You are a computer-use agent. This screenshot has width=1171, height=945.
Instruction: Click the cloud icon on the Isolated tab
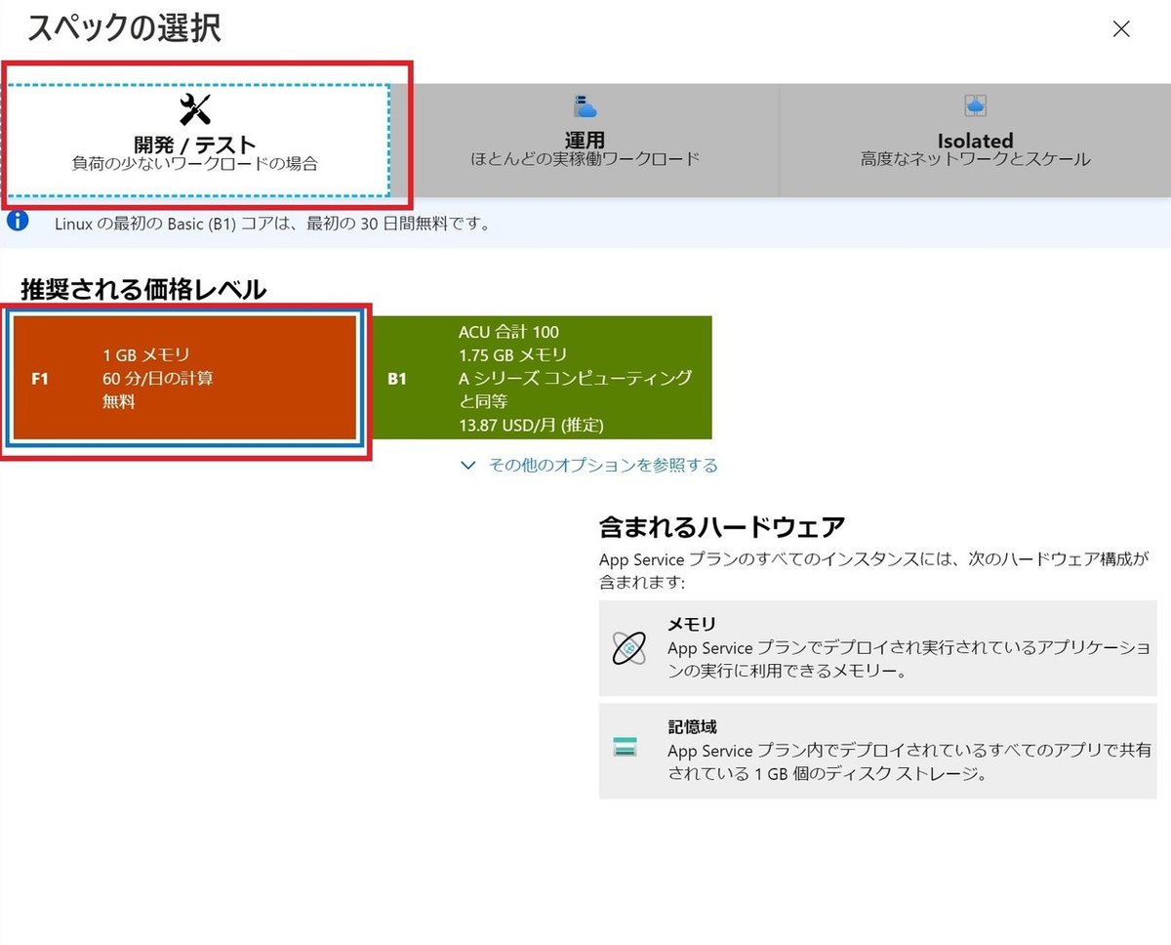[x=973, y=103]
